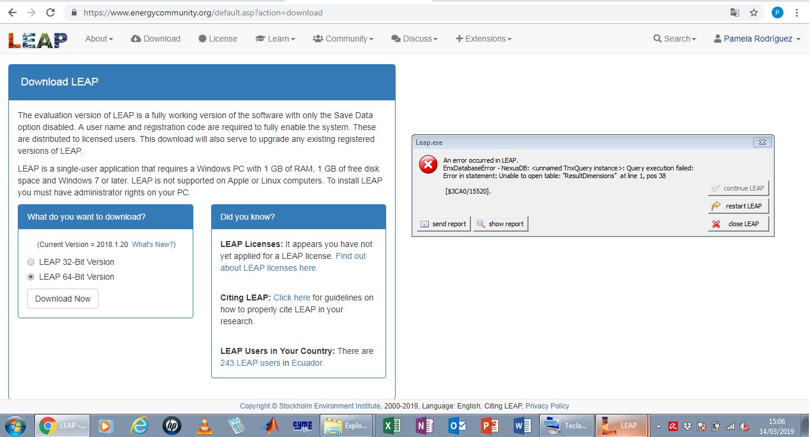This screenshot has width=809, height=437.
Task: Open CYME application from taskbar
Action: pos(302,425)
